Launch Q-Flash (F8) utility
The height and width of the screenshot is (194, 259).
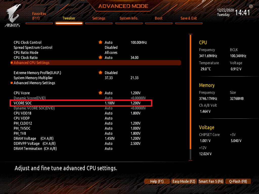coord(238,181)
